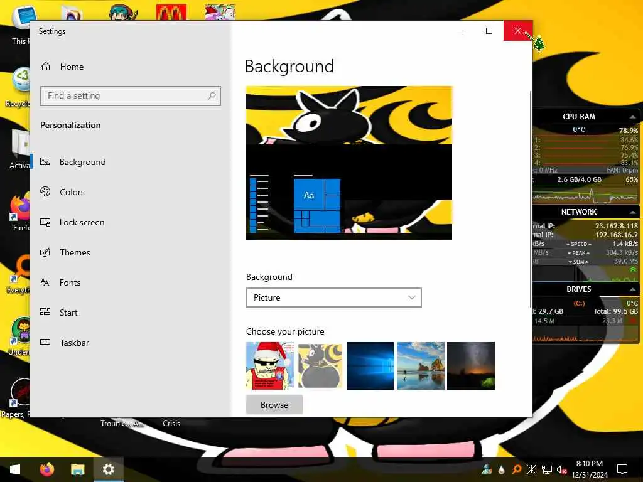This screenshot has height=482, width=643.
Task: Choose the Santa hat character picture
Action: coord(270,366)
